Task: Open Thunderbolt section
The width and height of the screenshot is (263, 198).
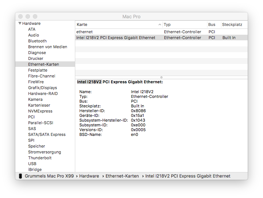Action: tap(40, 158)
